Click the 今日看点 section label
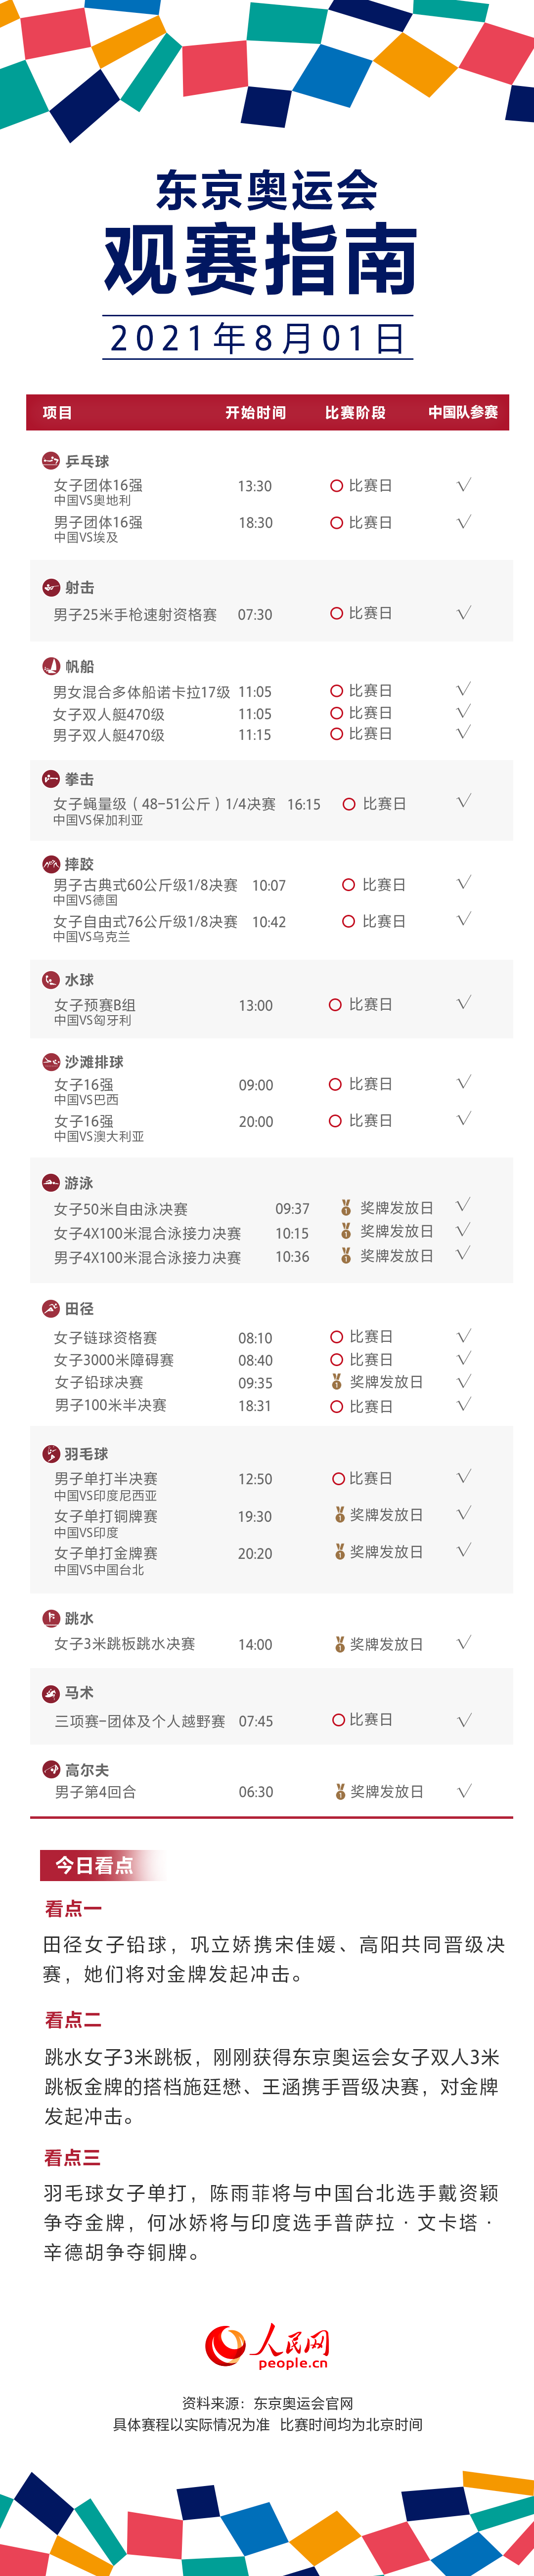This screenshot has height=2576, width=534. 94,1865
